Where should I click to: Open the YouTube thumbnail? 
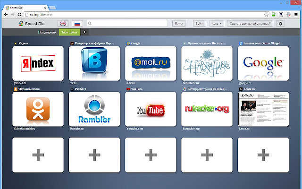[x=151, y=109]
